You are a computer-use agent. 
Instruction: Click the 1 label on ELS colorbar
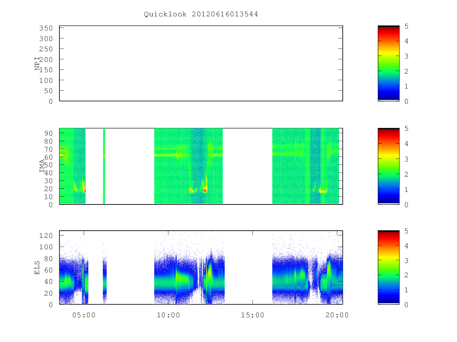tap(406, 290)
